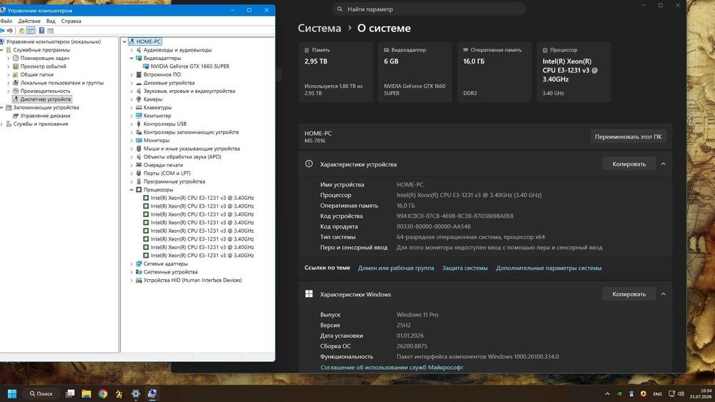Image resolution: width=715 pixels, height=402 pixels.
Task: Open File Explorer from the taskbar
Action: (x=87, y=393)
